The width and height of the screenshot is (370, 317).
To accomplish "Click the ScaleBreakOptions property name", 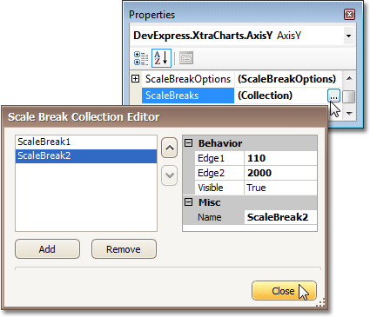I will (x=188, y=79).
